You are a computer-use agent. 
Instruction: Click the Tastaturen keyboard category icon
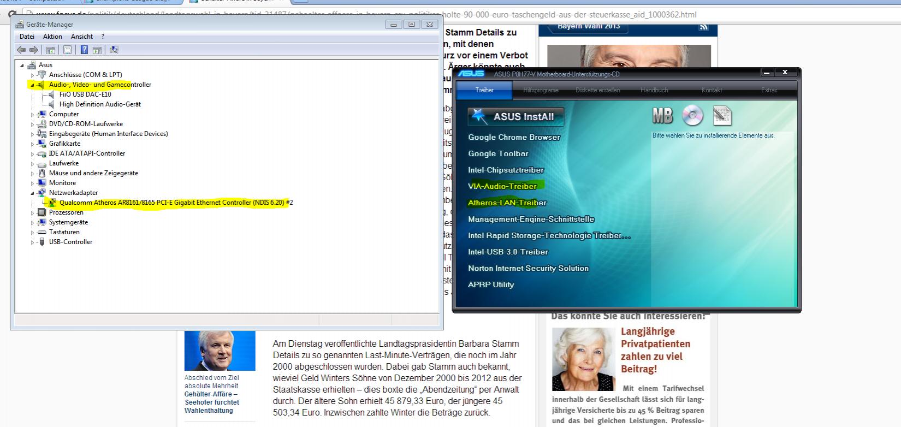(x=42, y=232)
